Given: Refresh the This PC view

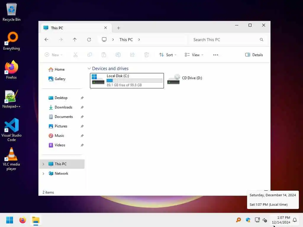Looking at the screenshot, I should 89,40.
